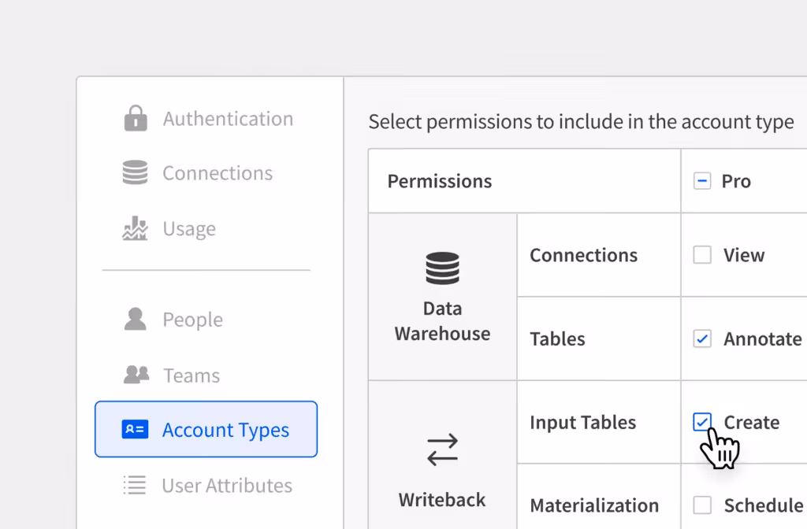Click the People person icon
807x529 pixels.
[136, 320]
